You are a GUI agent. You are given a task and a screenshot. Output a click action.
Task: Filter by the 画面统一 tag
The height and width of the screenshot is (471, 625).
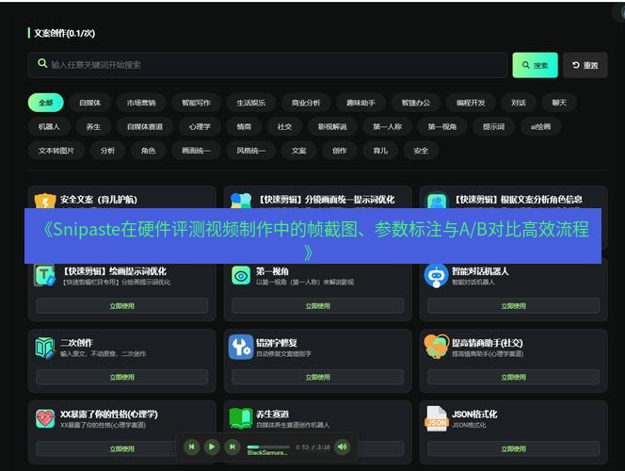[196, 151]
